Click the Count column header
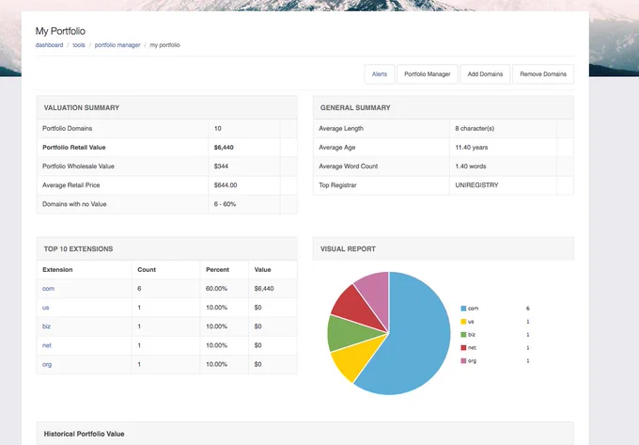This screenshot has width=639, height=445. pyautogui.click(x=147, y=270)
